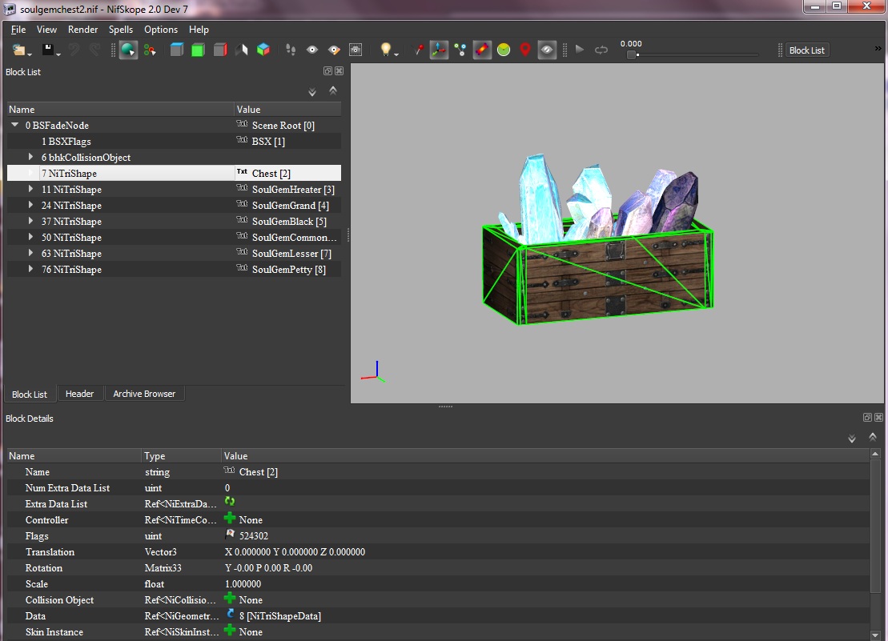Toggle the Show Nodes icon
888x641 pixels.
(x=460, y=50)
